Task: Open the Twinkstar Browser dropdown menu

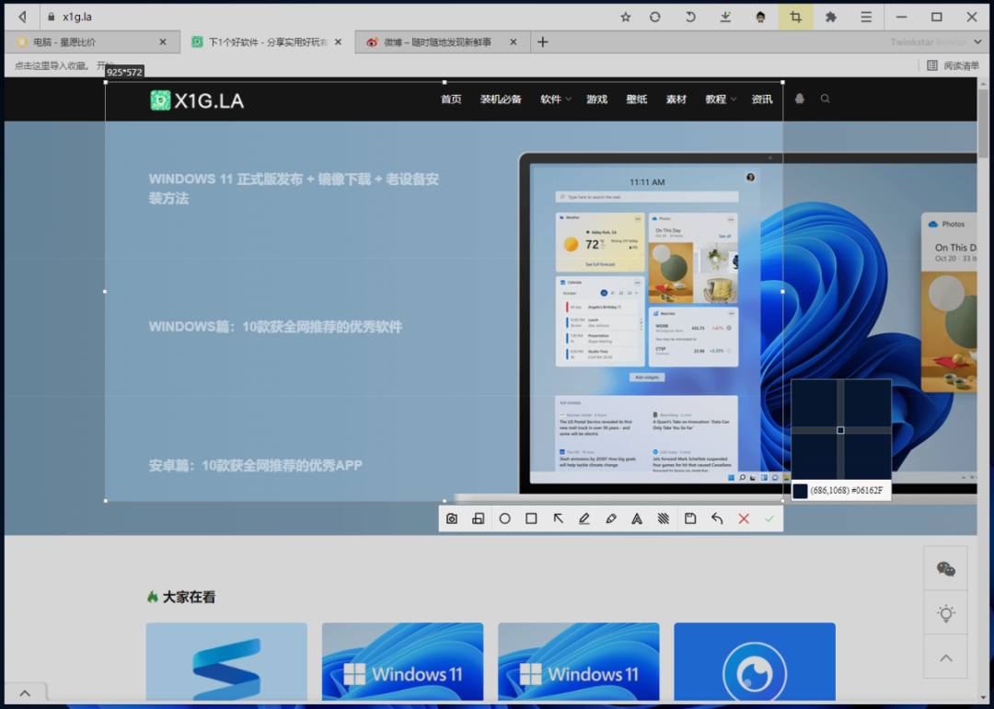Action: click(977, 41)
